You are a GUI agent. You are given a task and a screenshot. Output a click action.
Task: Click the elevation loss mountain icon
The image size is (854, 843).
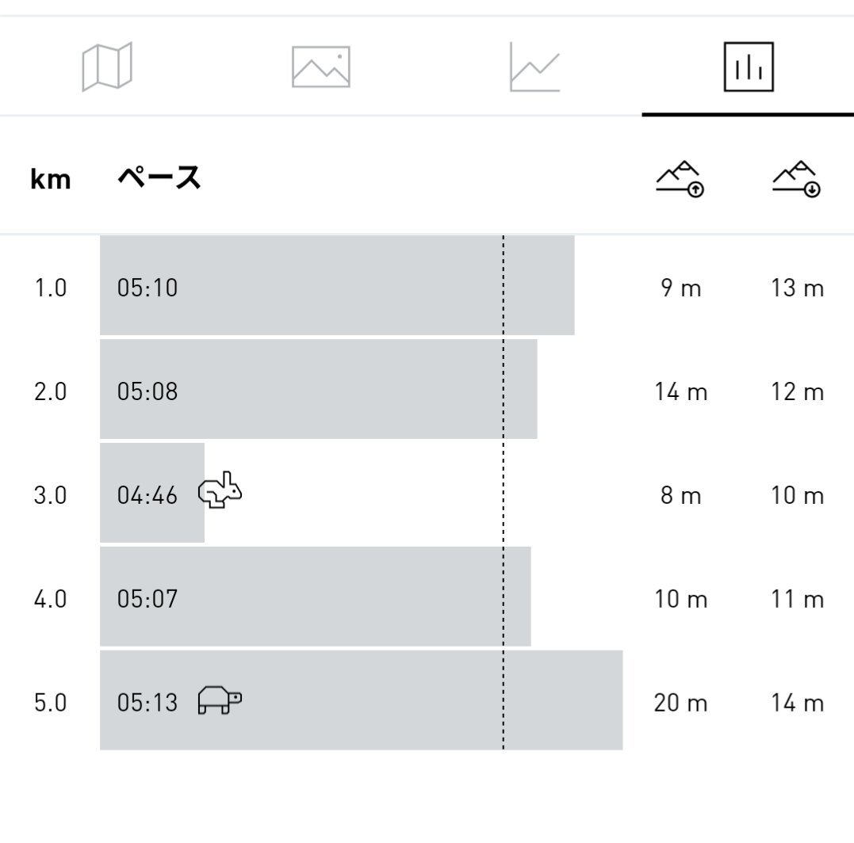coord(796,178)
